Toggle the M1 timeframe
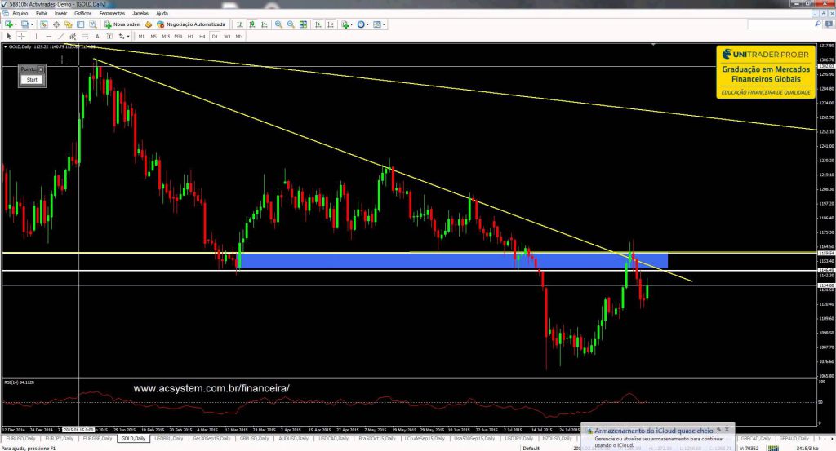 [x=141, y=36]
